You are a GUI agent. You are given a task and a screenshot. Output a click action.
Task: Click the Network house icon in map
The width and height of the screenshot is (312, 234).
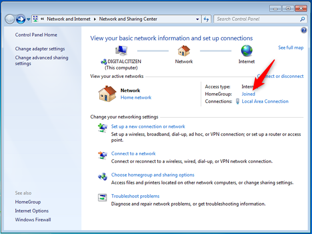click(184, 50)
